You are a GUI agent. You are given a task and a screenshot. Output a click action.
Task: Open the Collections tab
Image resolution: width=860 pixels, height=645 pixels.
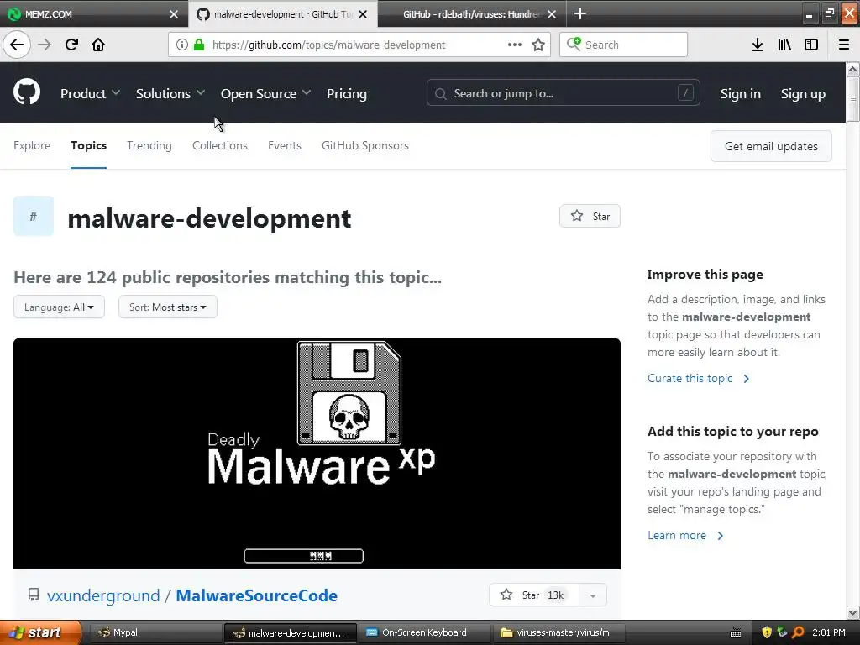(220, 145)
